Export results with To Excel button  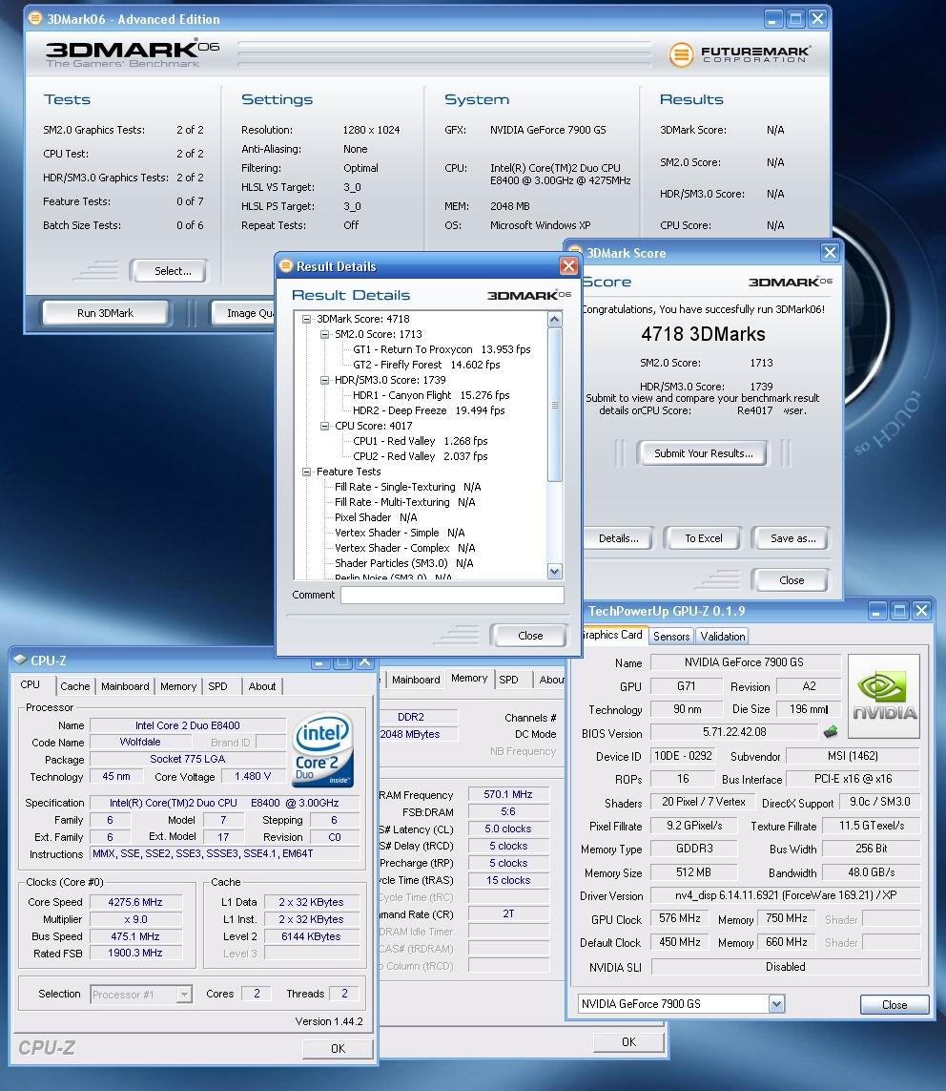pyautogui.click(x=704, y=538)
